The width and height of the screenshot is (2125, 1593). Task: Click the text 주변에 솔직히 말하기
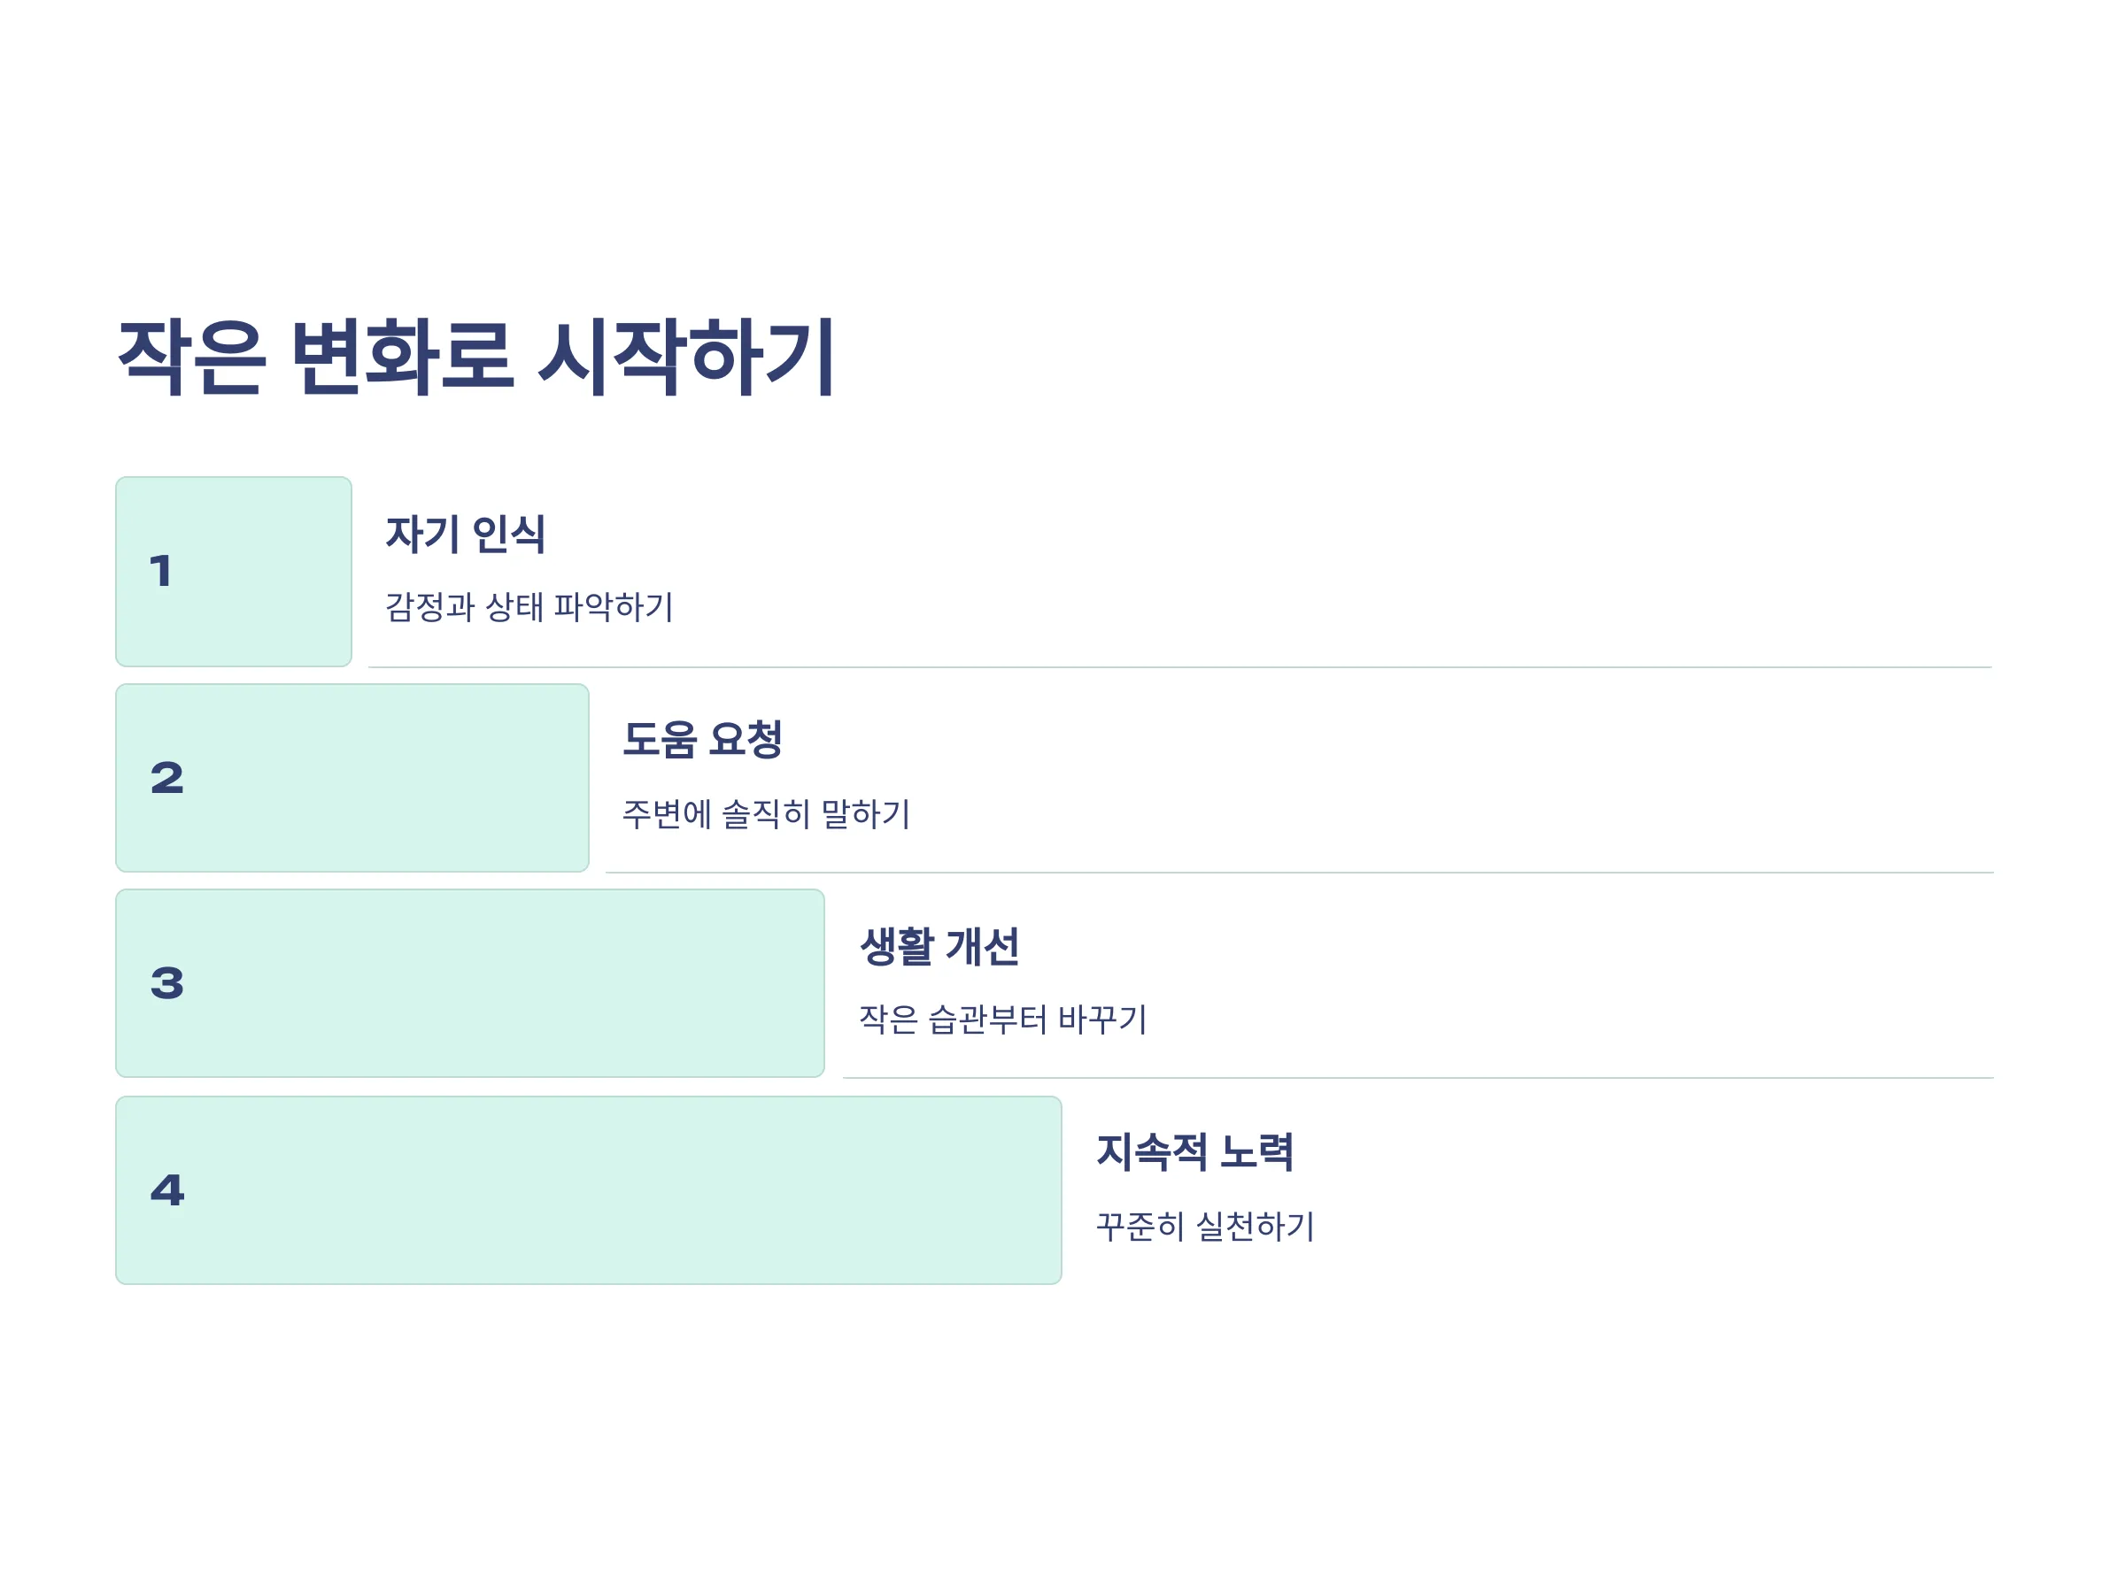click(767, 814)
